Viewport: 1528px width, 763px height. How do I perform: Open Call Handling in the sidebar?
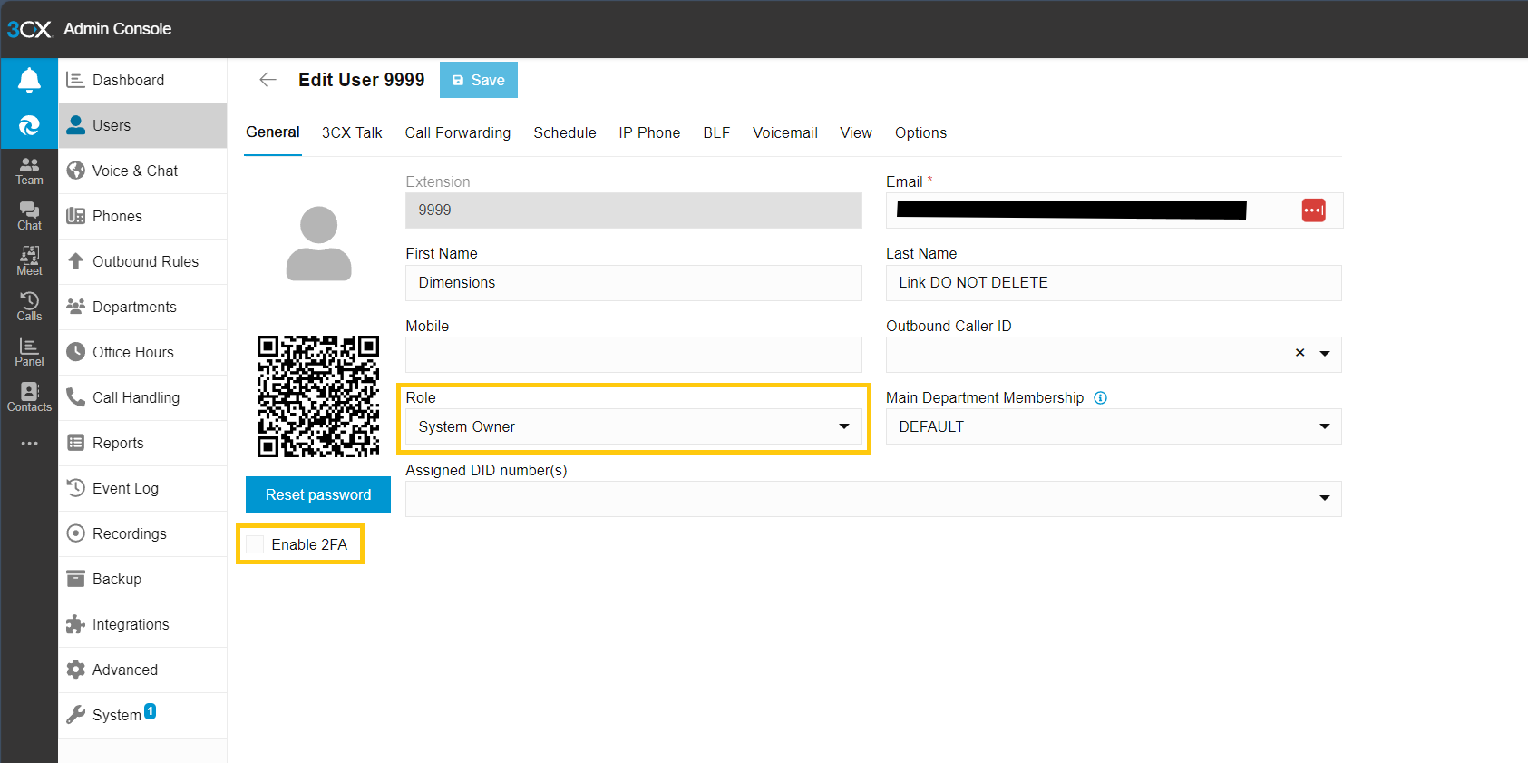click(142, 397)
